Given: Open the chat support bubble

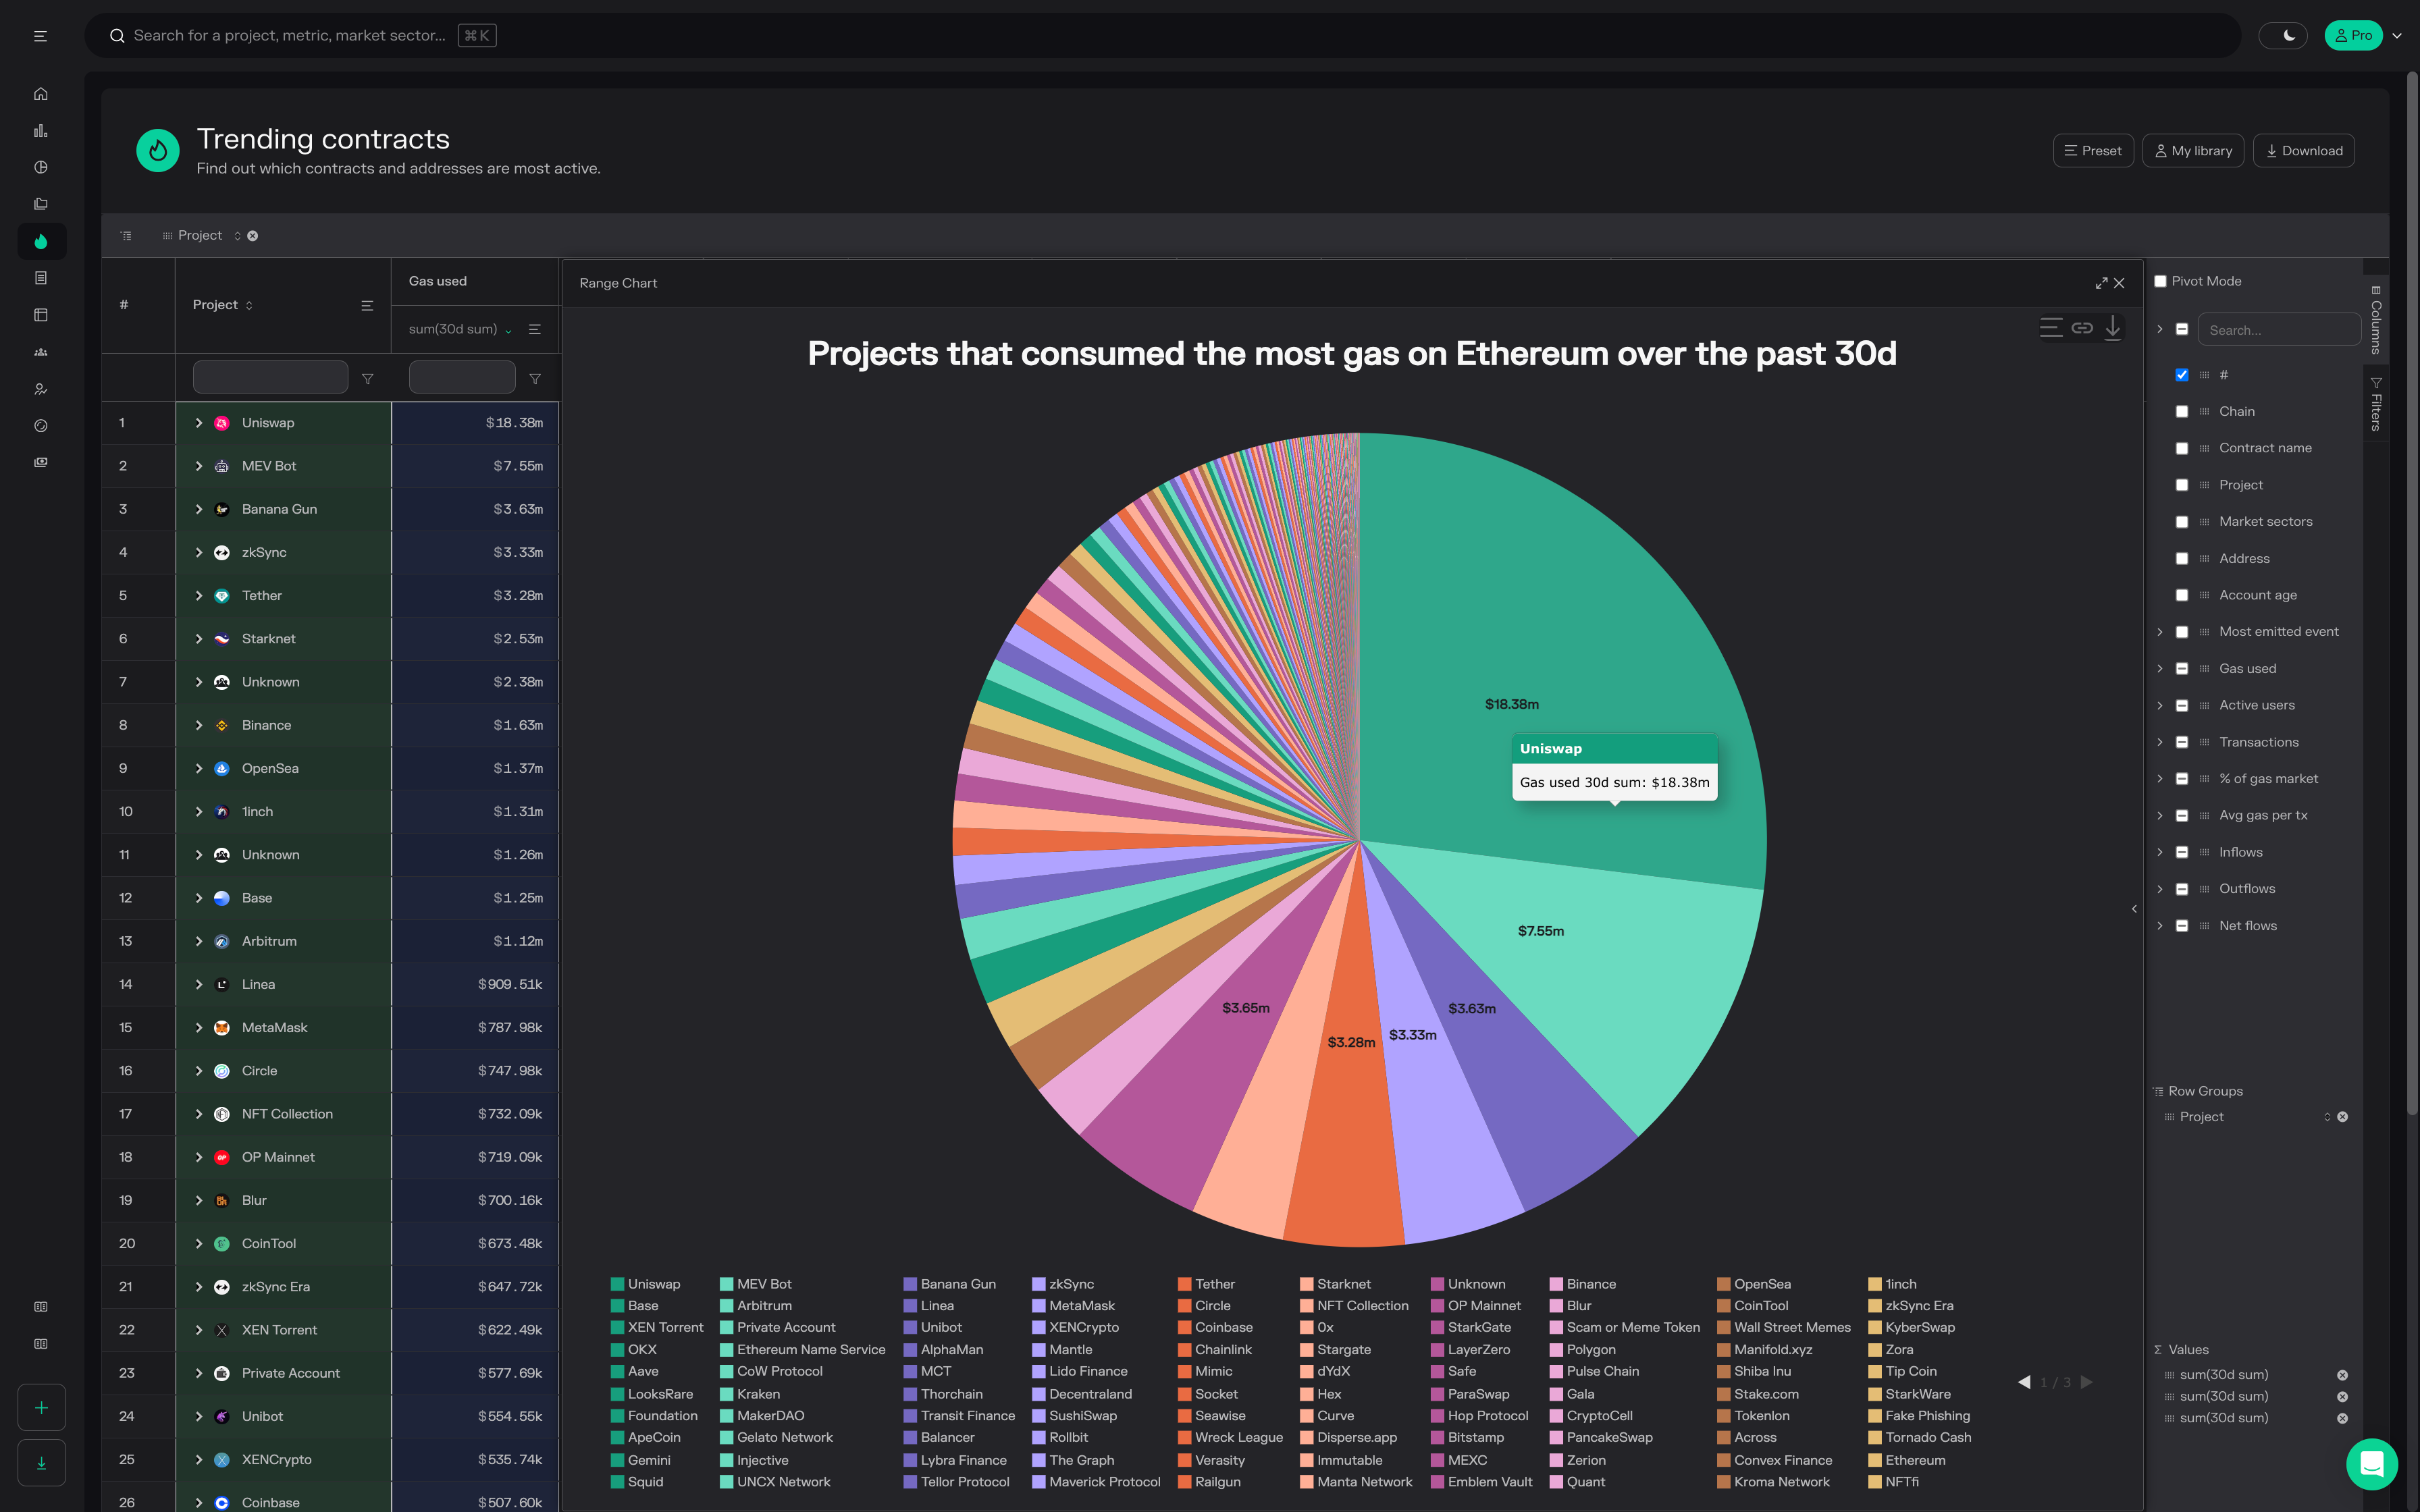Looking at the screenshot, I should point(2371,1463).
